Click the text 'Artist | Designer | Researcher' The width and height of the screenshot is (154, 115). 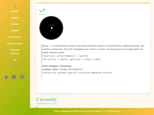click(x=57, y=66)
